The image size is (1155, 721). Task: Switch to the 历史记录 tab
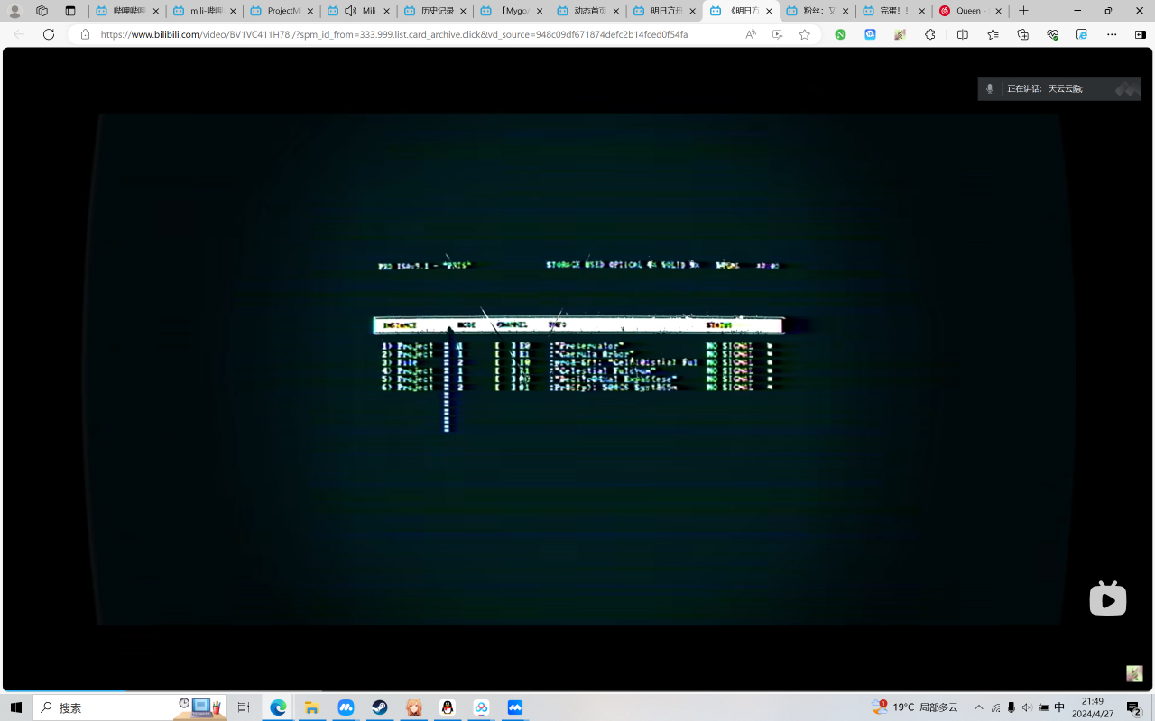click(x=435, y=11)
